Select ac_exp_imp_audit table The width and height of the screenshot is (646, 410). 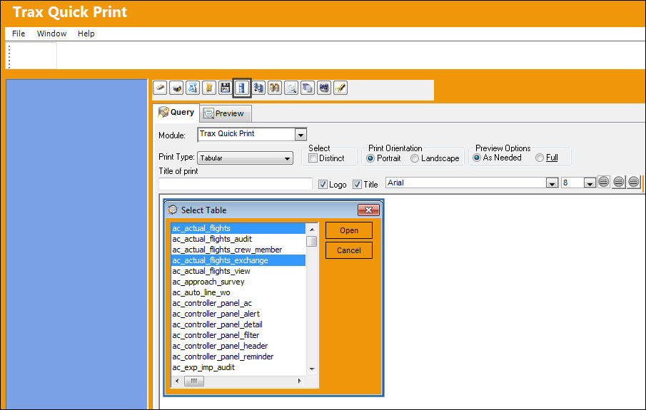click(x=238, y=367)
